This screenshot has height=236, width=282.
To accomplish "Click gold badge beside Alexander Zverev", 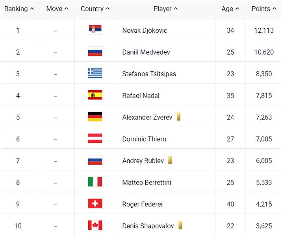I will (x=178, y=116).
